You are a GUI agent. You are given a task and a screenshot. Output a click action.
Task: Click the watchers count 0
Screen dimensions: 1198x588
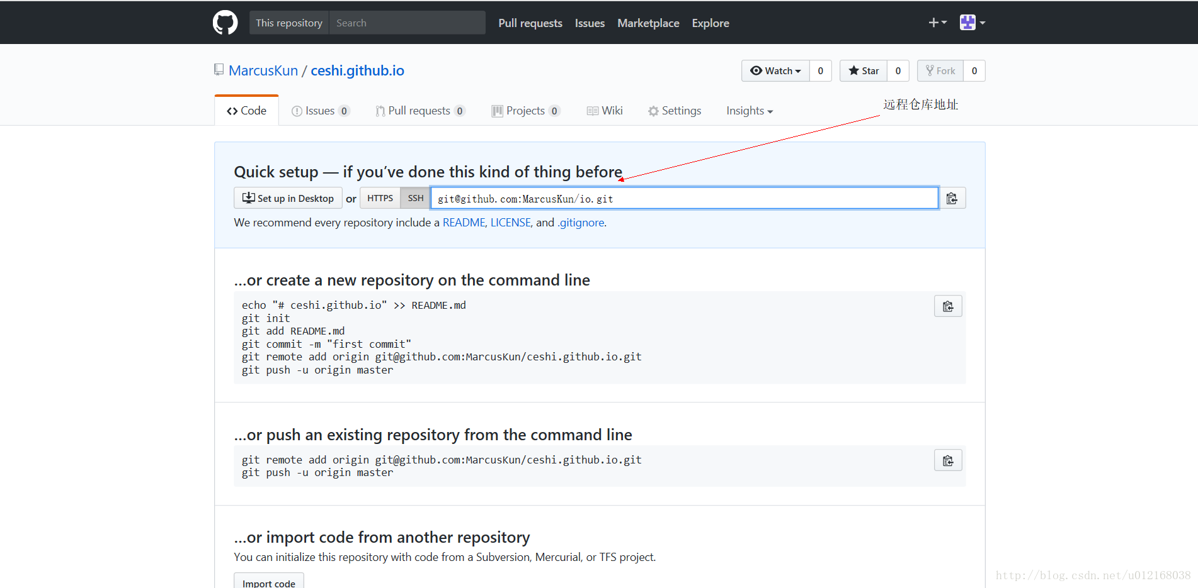click(820, 71)
